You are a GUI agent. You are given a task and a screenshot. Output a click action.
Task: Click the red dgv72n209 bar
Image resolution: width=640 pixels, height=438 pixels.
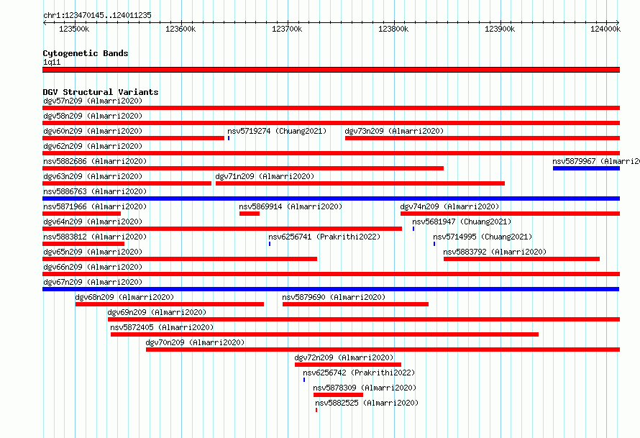point(348,365)
